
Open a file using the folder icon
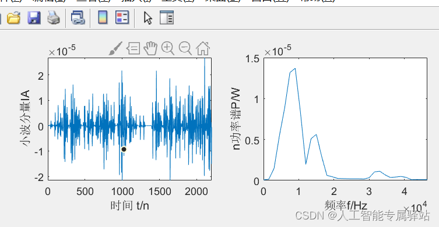13,17
